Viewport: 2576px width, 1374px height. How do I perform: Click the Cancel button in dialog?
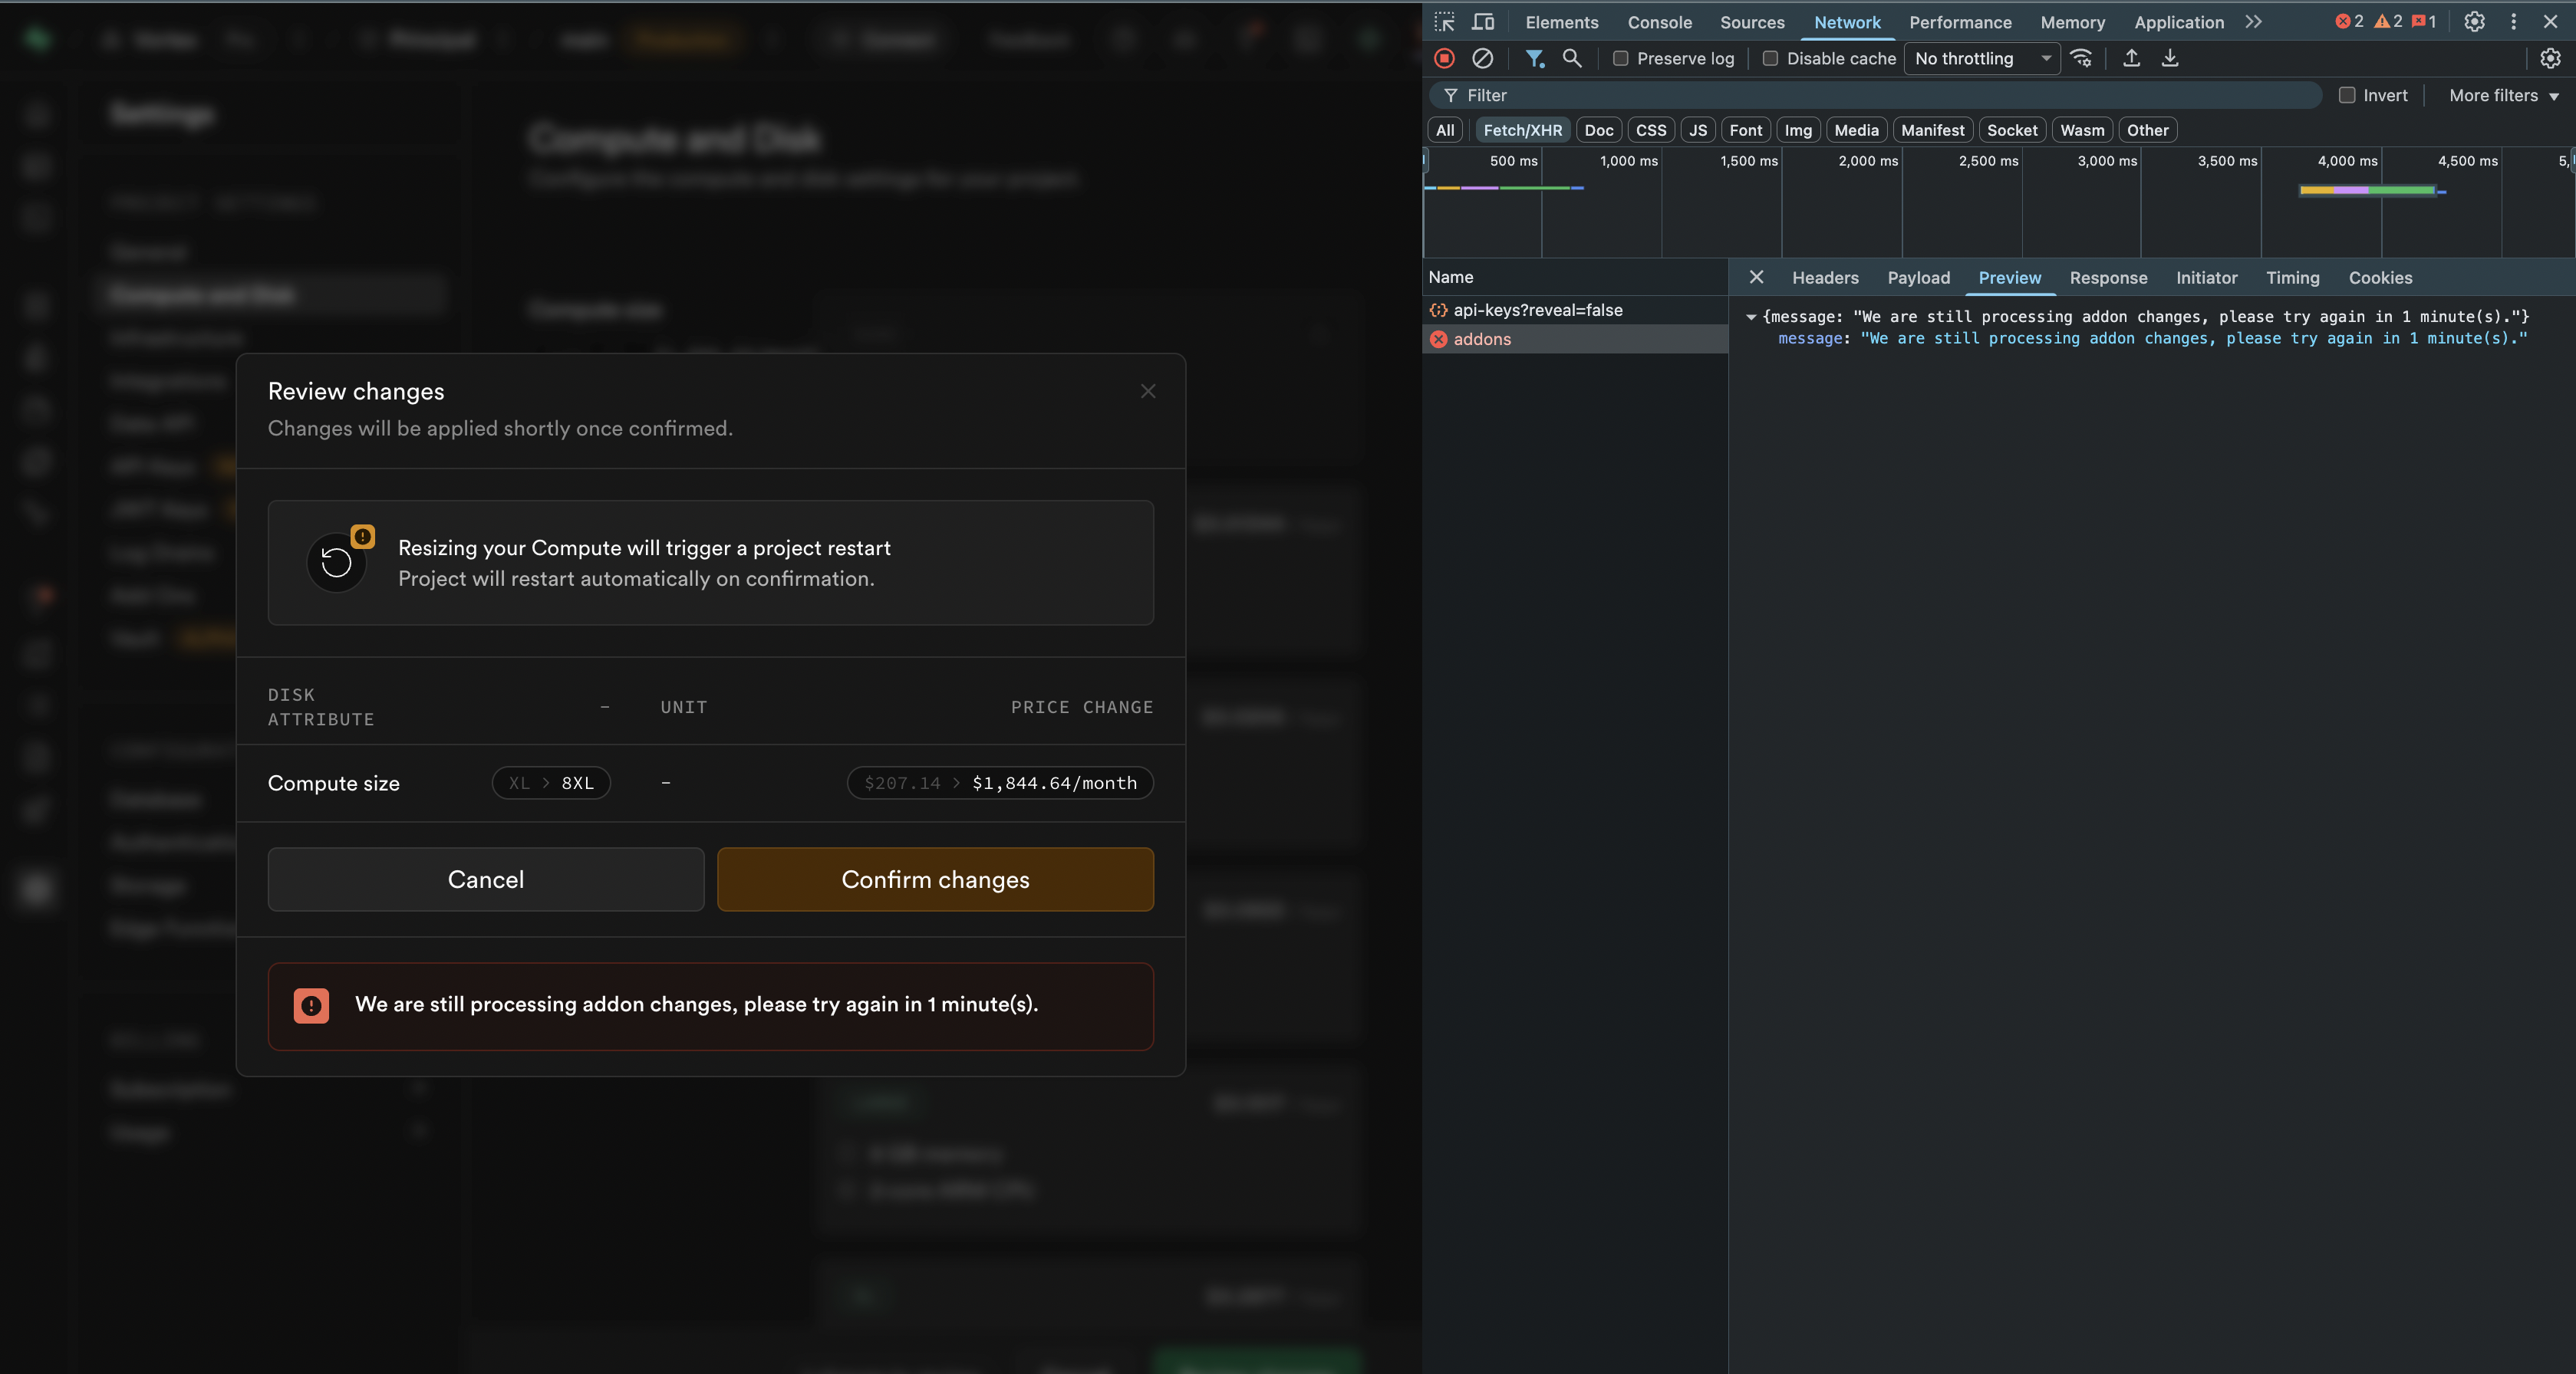(x=486, y=879)
